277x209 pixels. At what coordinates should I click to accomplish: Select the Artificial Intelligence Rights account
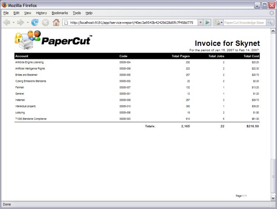[30, 69]
